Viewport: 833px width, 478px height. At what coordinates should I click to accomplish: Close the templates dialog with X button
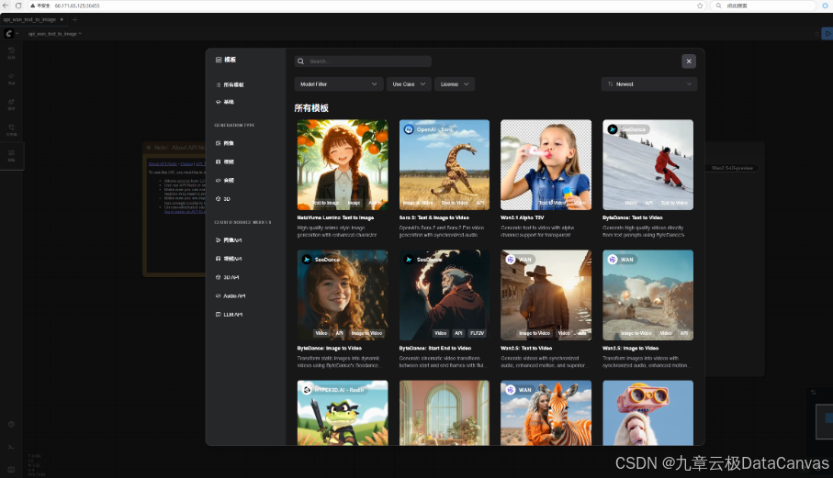point(689,61)
